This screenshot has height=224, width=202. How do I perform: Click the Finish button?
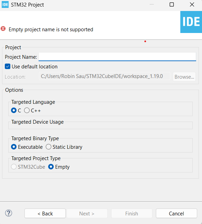click(132, 213)
